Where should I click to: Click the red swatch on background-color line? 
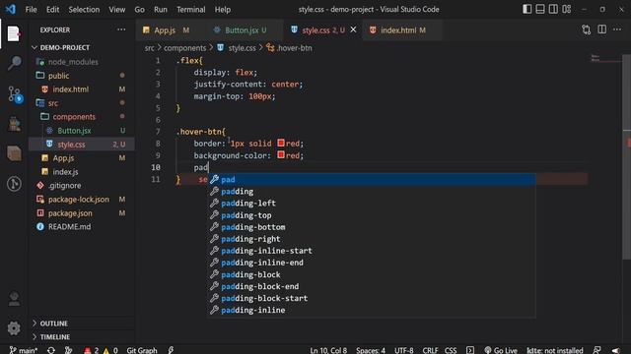tap(281, 155)
